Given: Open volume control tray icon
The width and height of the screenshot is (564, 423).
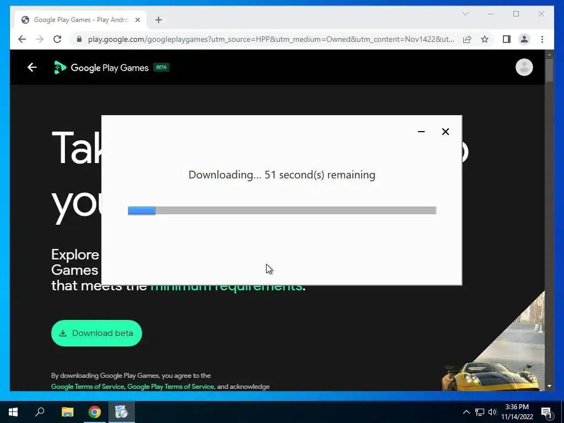Looking at the screenshot, I should 492,412.
